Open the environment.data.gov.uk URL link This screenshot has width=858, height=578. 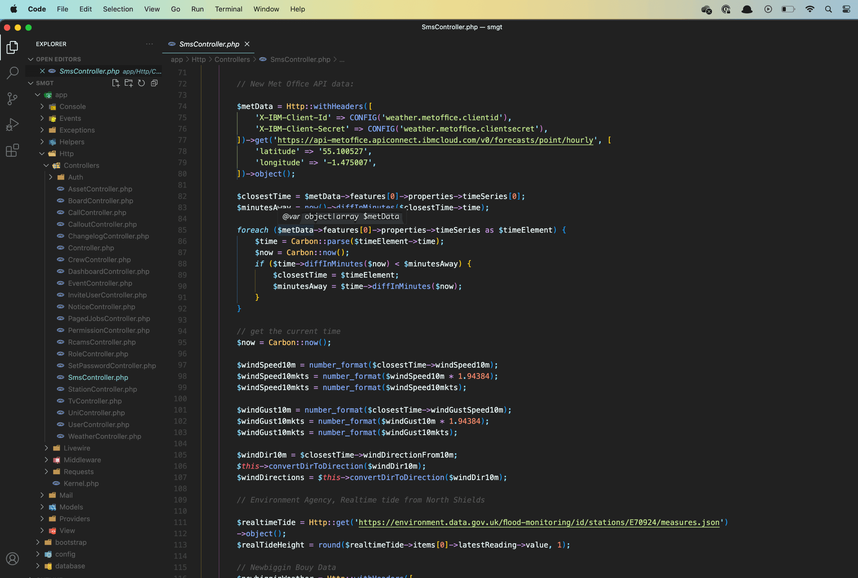[539, 522]
